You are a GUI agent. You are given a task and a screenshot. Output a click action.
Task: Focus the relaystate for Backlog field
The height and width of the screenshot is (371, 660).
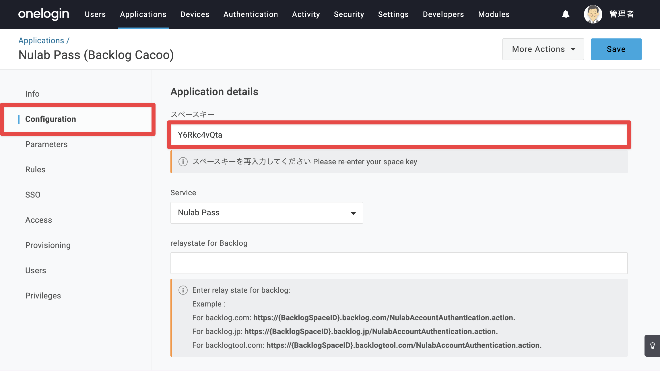point(399,263)
